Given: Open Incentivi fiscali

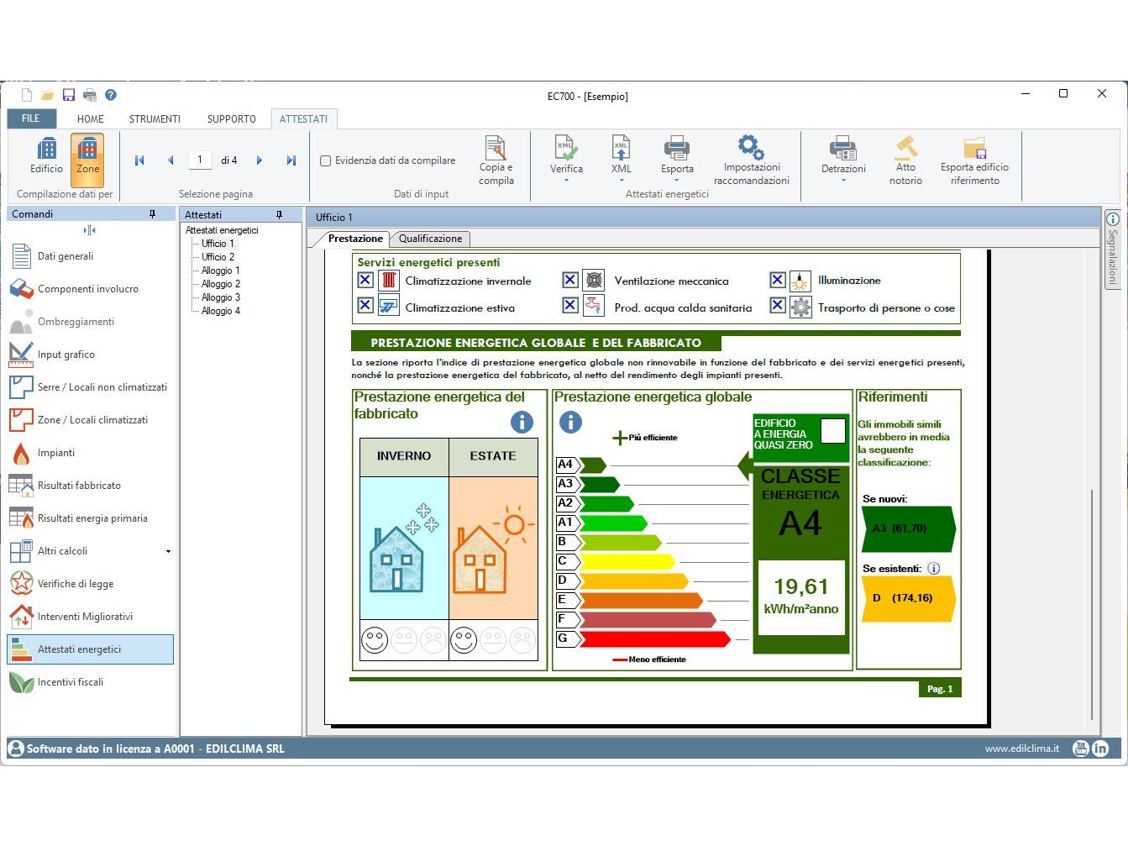Looking at the screenshot, I should pyautogui.click(x=91, y=682).
